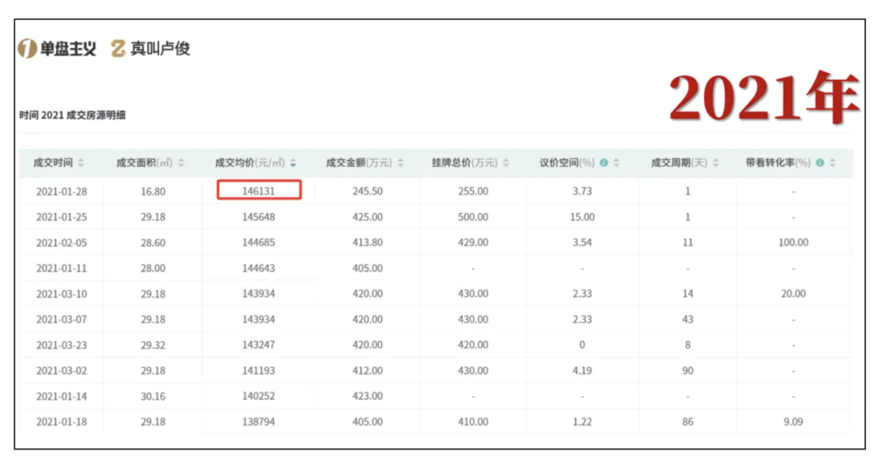Click the 100.00 conversion rate cell
The width and height of the screenshot is (889, 461).
click(x=793, y=242)
